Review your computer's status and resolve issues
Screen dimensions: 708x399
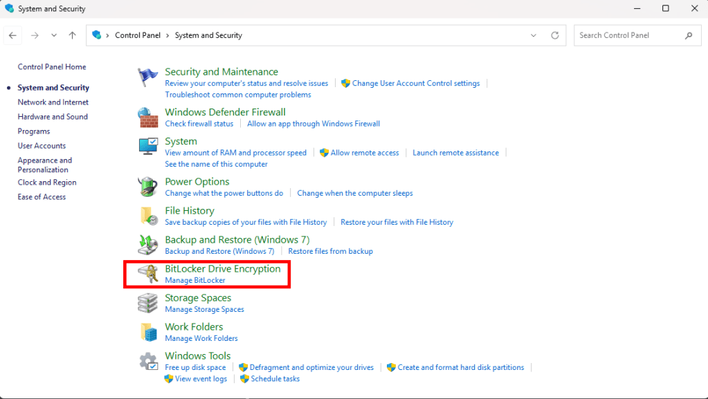246,83
